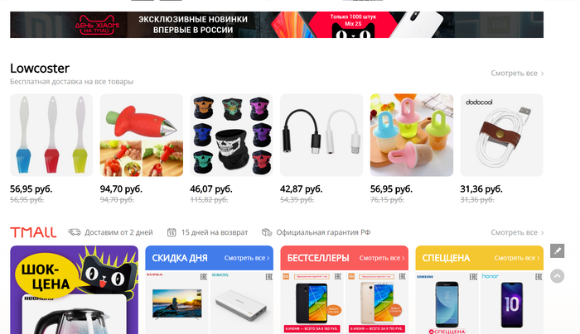This screenshot has height=334, width=580.
Task: Click the black cat mascot on Шок-цена card
Action: [x=107, y=274]
